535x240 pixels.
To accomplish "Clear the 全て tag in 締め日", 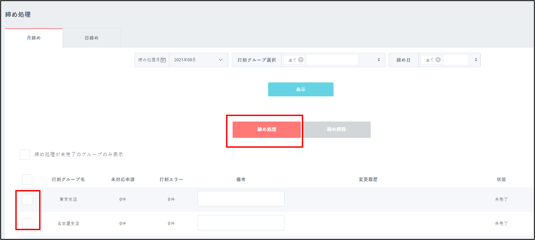I will point(438,60).
